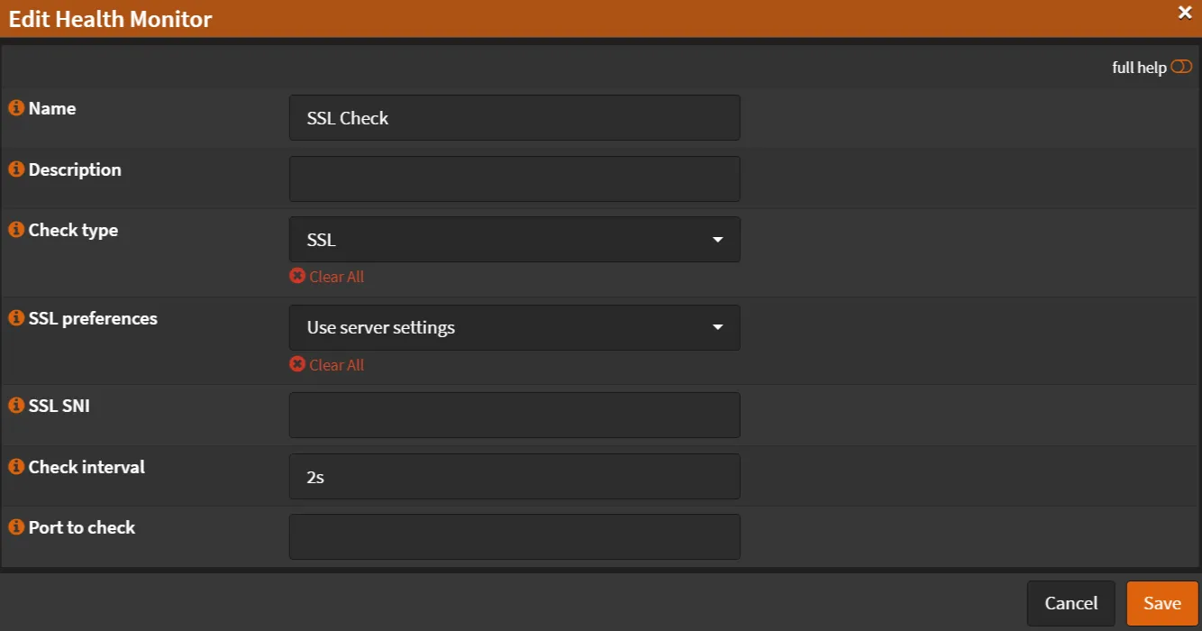This screenshot has width=1202, height=631.
Task: Open the Check type dropdown
Action: 716,239
